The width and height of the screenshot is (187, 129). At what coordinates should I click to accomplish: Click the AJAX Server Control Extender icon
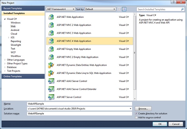[51, 89]
